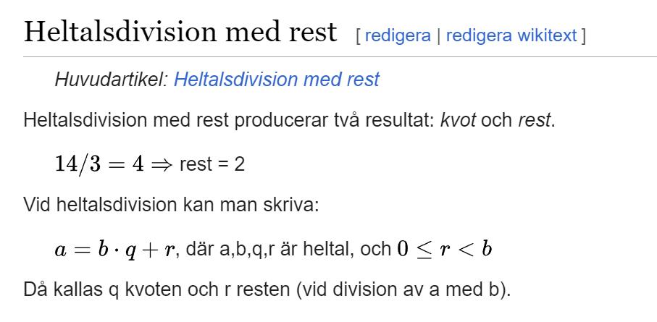Click the line "Vid heltalsdivision kan man skriva:"
Viewport: 657px width, 322px height.
(x=171, y=205)
